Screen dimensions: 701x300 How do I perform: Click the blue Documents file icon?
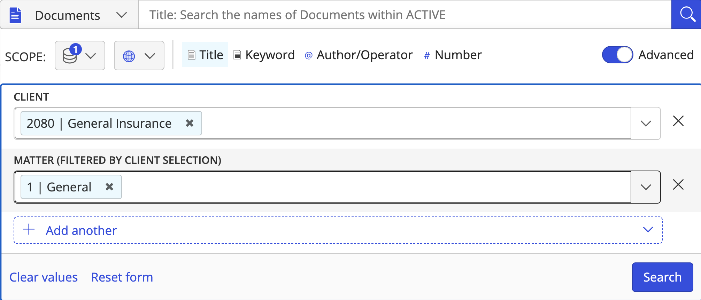(x=15, y=15)
